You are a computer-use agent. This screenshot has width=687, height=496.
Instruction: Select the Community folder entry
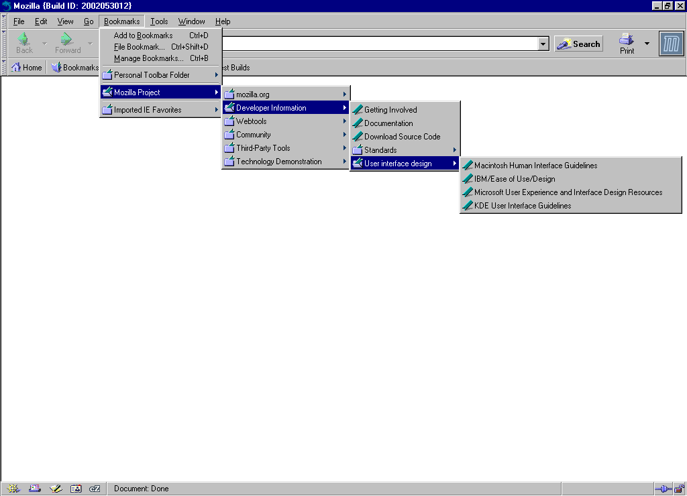point(286,135)
